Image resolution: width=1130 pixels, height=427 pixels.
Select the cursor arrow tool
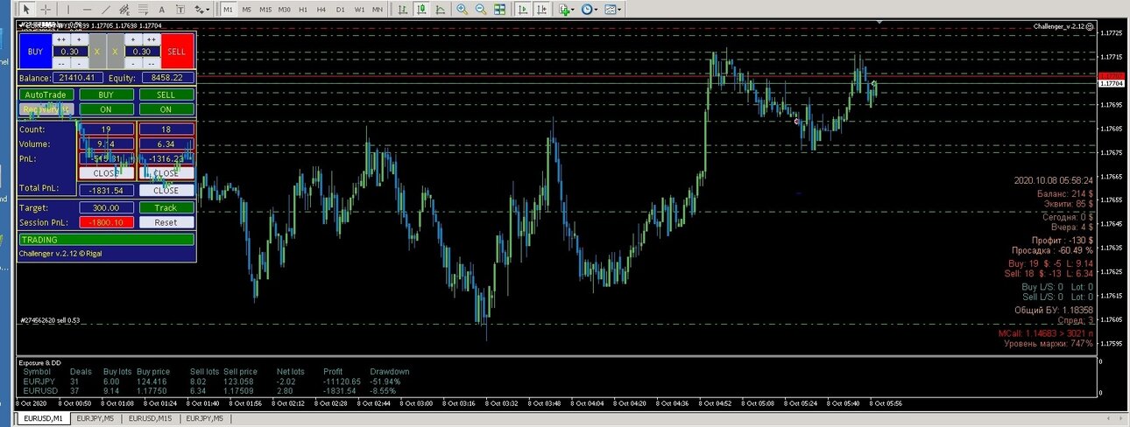27,9
